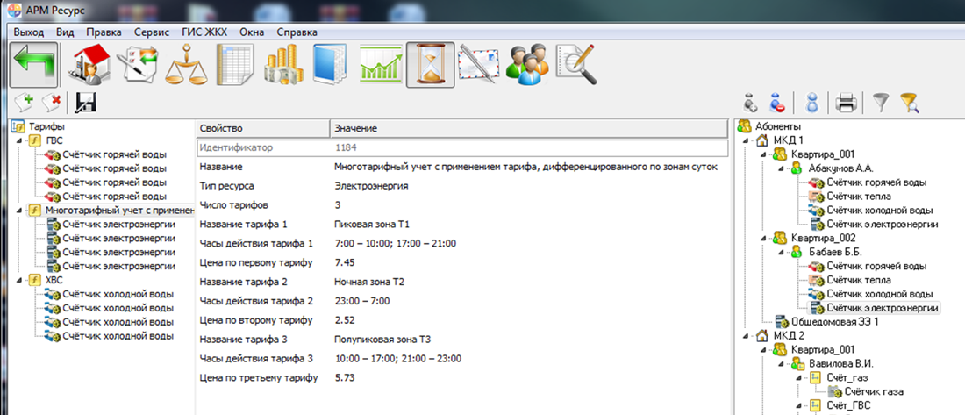Open the gold coins payments icon
This screenshot has width=965, height=415.
[283, 65]
